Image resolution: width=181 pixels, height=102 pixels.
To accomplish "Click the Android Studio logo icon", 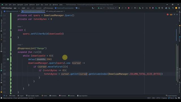I will [2, 5].
